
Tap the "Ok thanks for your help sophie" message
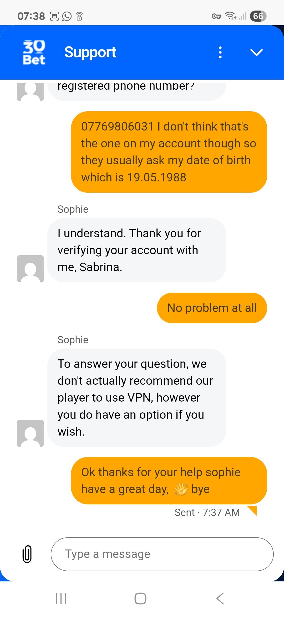coord(169,480)
